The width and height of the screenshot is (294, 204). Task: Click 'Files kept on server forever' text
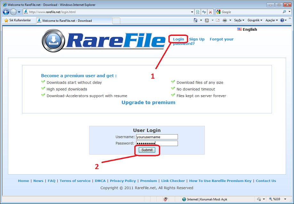pos(201,96)
